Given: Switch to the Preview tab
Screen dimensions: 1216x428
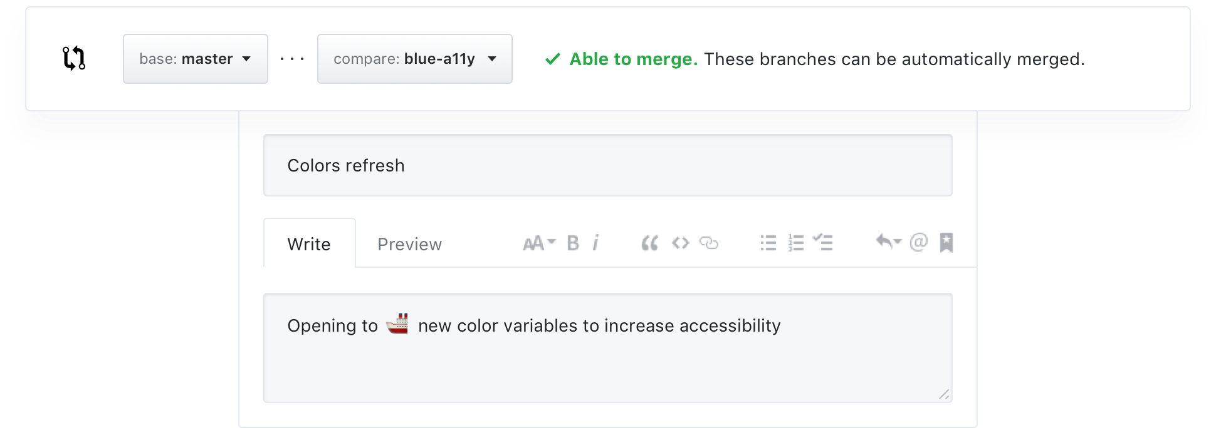Looking at the screenshot, I should (x=410, y=244).
